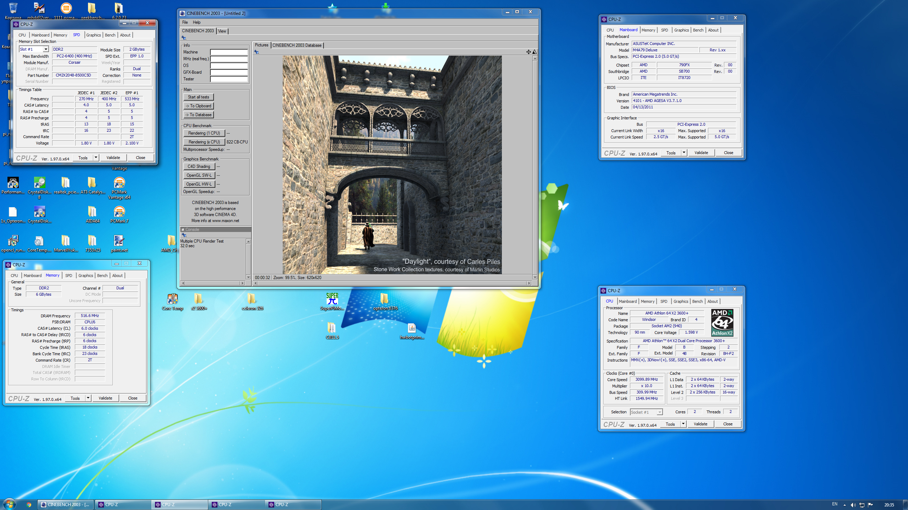Click Cinebench picture vertical scrollbar
Viewport: 908px width, 510px height.
tap(535, 167)
